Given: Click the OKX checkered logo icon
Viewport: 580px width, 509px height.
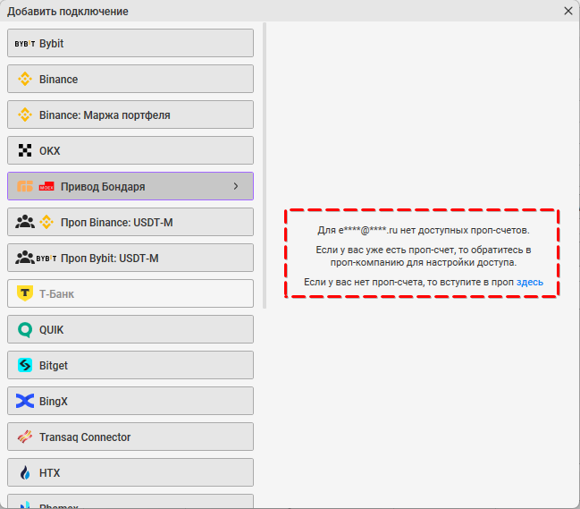Looking at the screenshot, I should [25, 150].
